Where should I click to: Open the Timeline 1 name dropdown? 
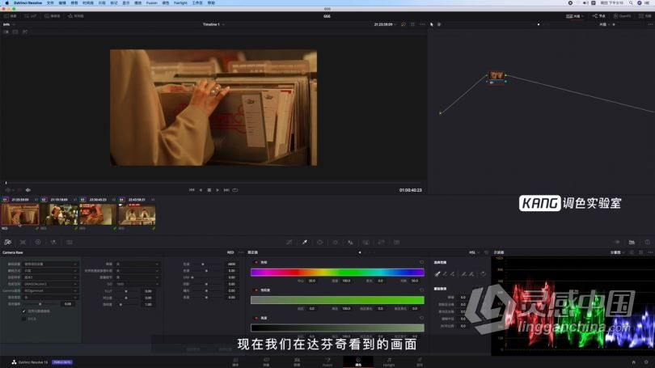pos(213,24)
